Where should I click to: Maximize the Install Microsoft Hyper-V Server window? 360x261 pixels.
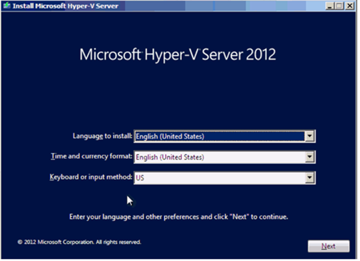tap(339, 6)
